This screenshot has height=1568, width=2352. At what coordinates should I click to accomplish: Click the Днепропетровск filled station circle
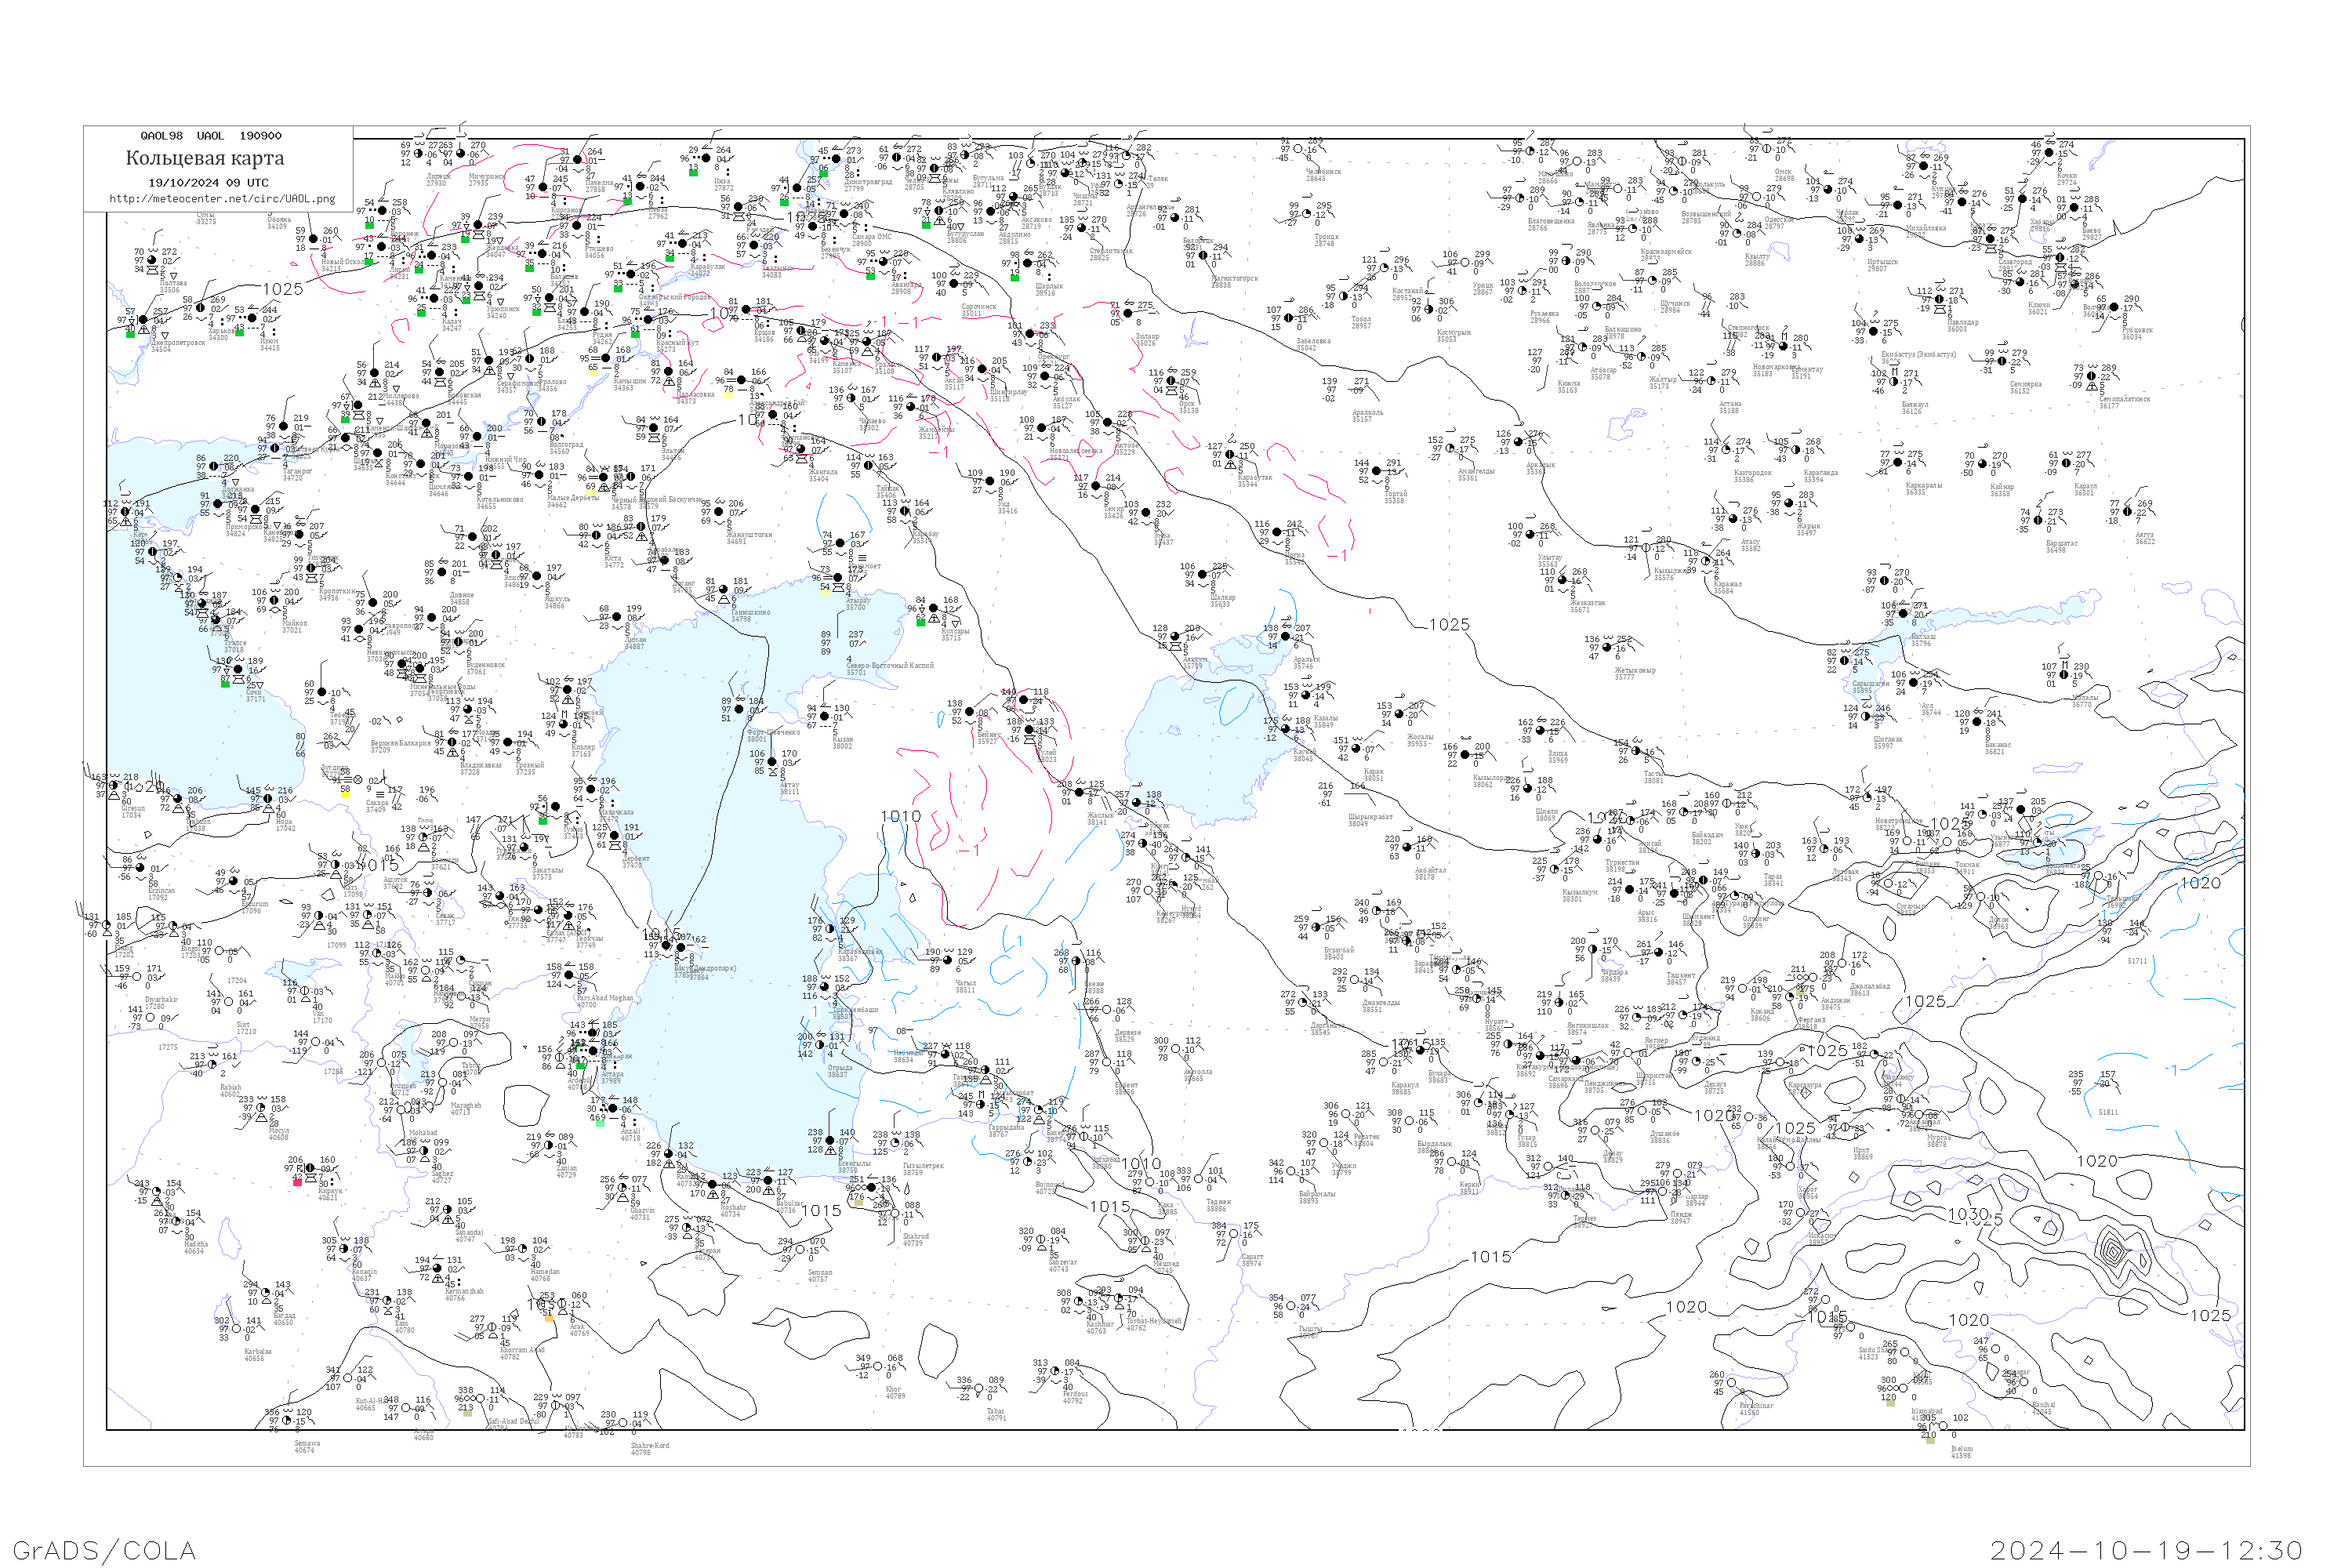[x=144, y=320]
